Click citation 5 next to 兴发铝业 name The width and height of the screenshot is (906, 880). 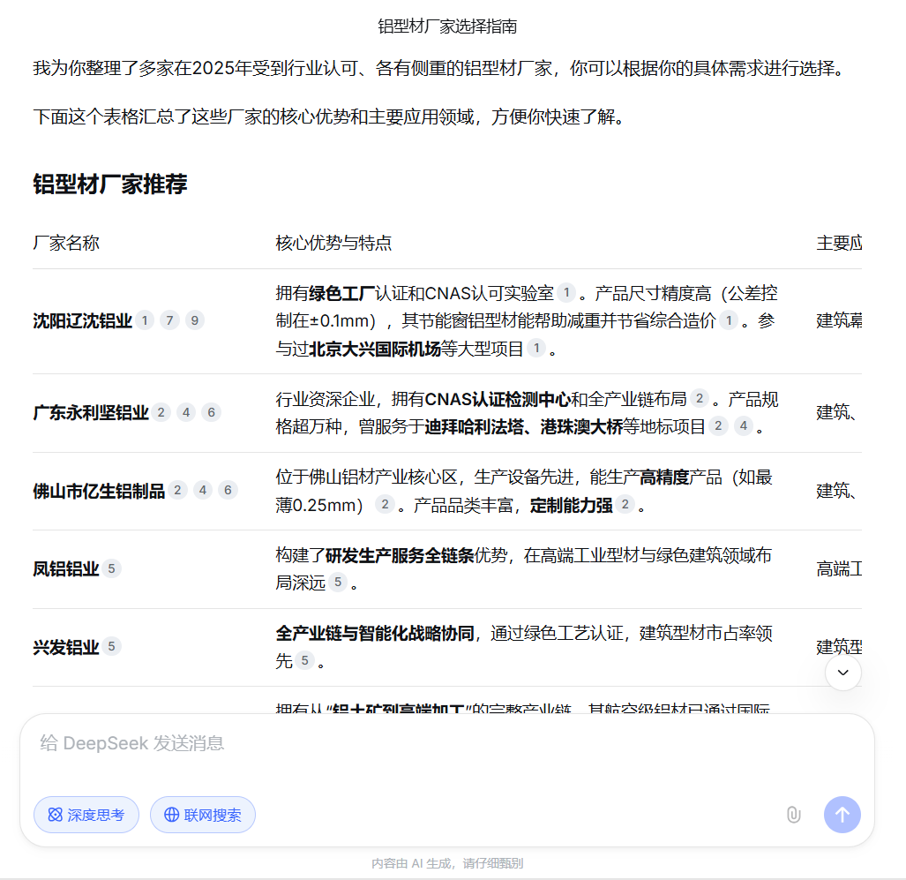pos(111,647)
